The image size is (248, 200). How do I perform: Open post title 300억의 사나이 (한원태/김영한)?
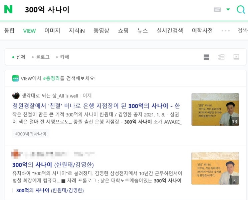53,165
